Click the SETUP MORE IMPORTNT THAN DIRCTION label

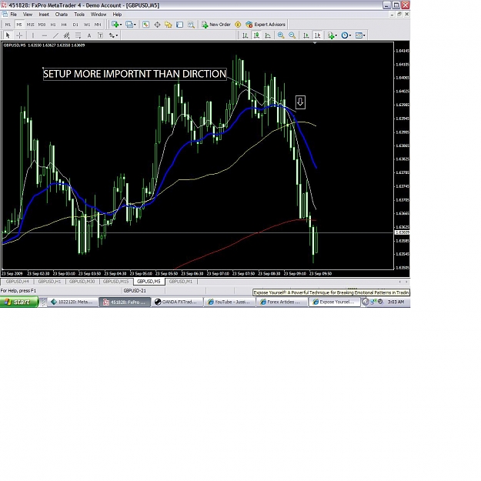pyautogui.click(x=135, y=74)
